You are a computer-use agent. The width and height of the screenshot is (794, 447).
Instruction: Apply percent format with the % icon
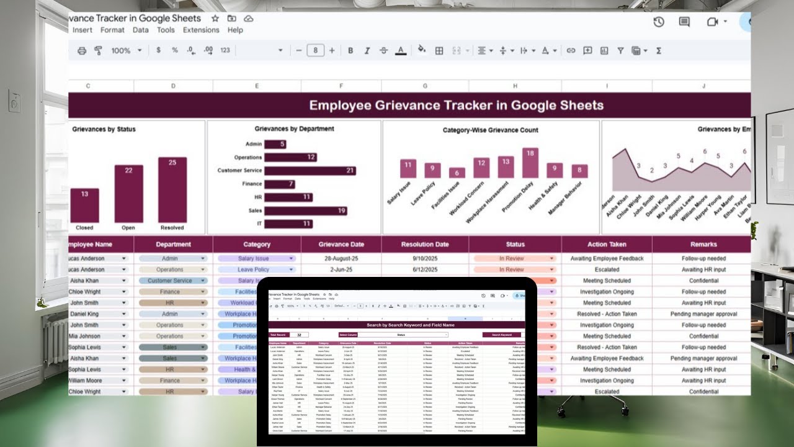[x=175, y=50]
